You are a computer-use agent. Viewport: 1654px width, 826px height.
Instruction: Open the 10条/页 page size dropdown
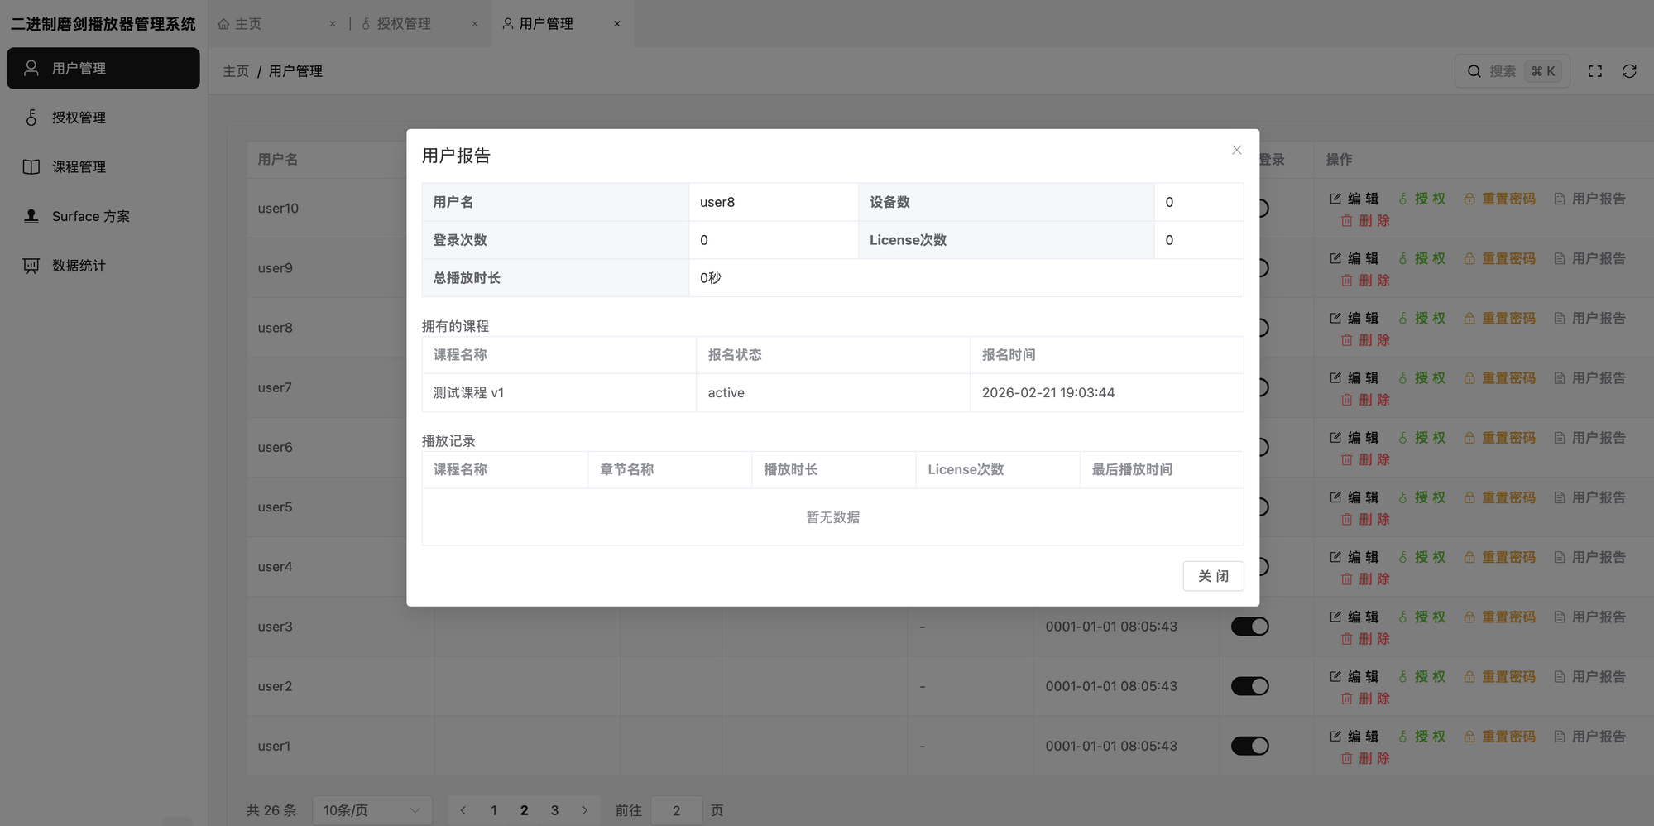point(372,810)
